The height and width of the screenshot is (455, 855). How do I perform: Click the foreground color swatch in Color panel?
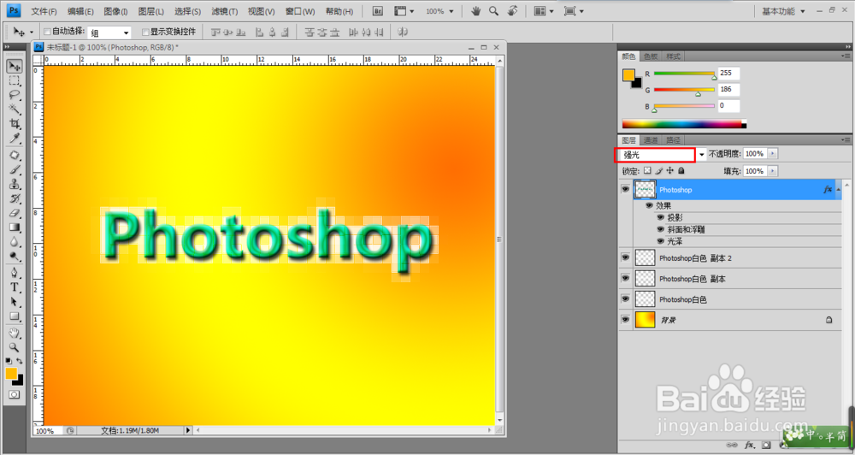point(628,75)
